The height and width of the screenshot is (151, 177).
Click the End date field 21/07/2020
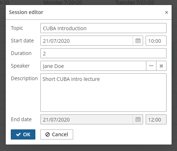[x=87, y=119]
